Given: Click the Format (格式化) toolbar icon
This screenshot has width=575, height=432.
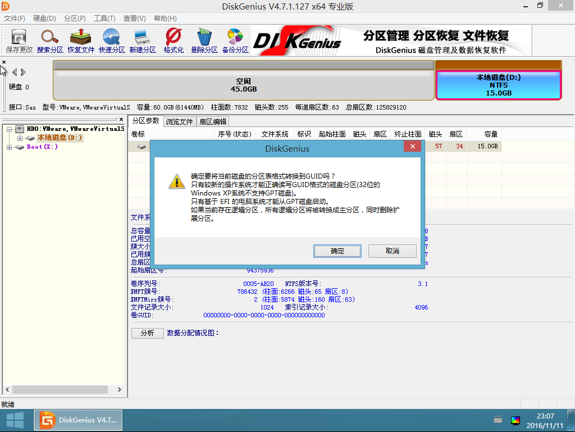Looking at the screenshot, I should tap(174, 40).
